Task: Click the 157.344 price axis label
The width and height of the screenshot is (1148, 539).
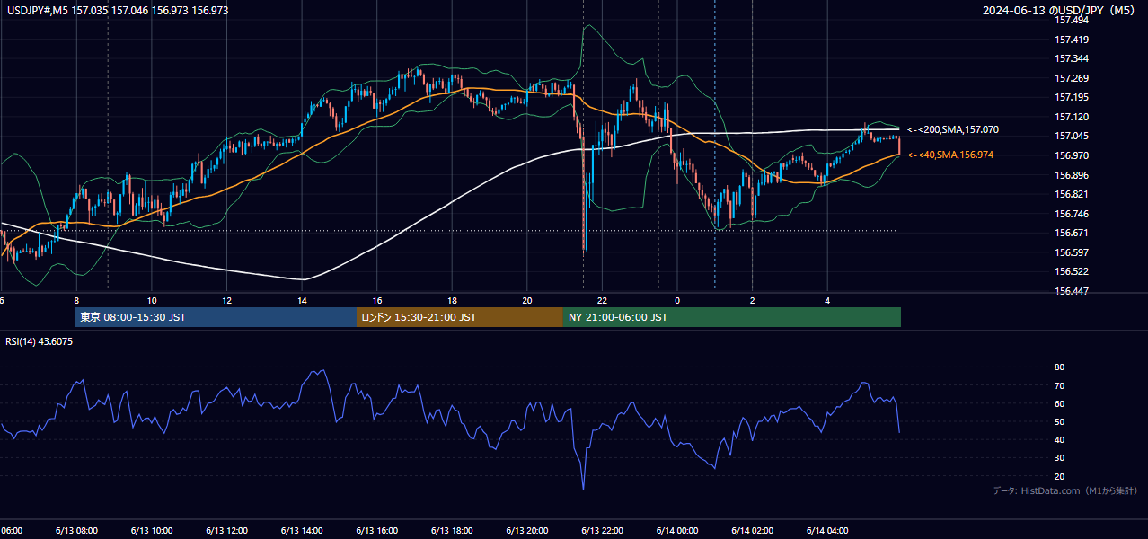Action: [x=1073, y=58]
